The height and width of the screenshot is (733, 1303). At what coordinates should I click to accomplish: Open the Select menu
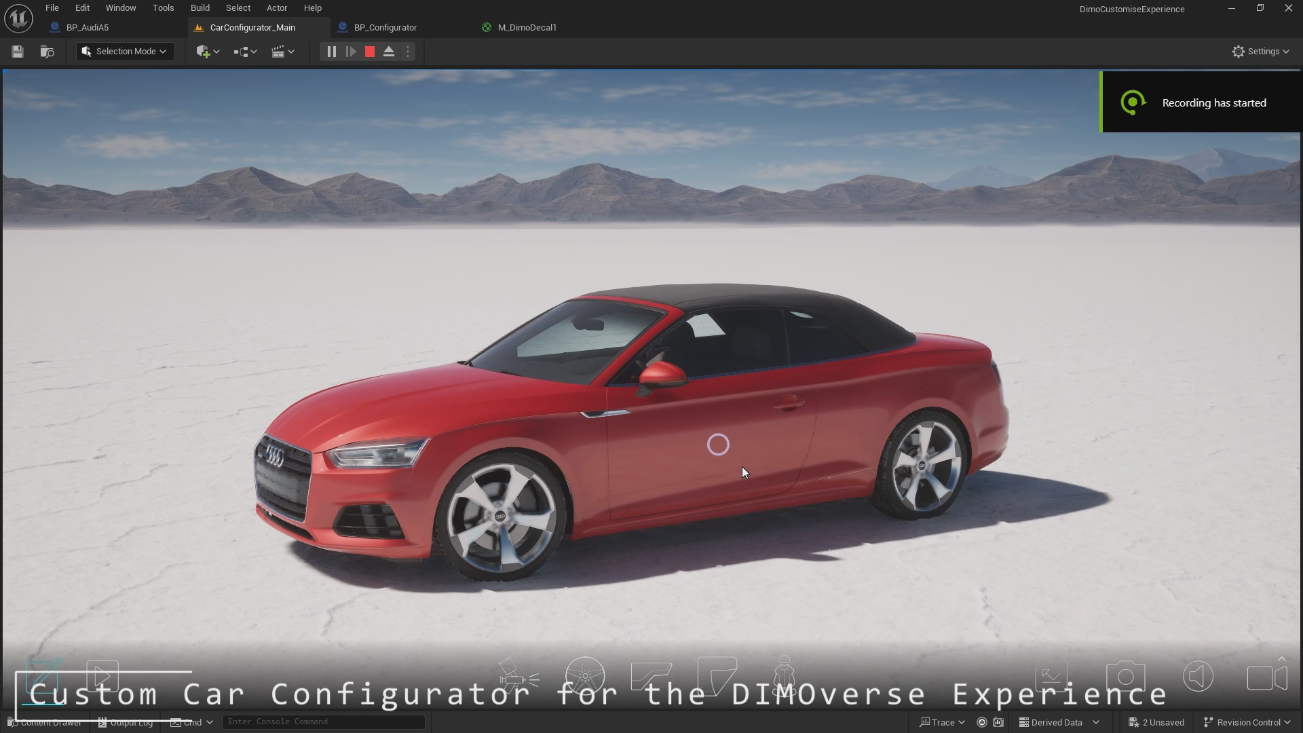pyautogui.click(x=238, y=8)
